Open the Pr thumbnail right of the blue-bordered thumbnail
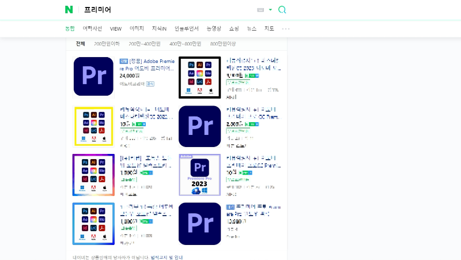This screenshot has height=260, width=461. tap(199, 224)
